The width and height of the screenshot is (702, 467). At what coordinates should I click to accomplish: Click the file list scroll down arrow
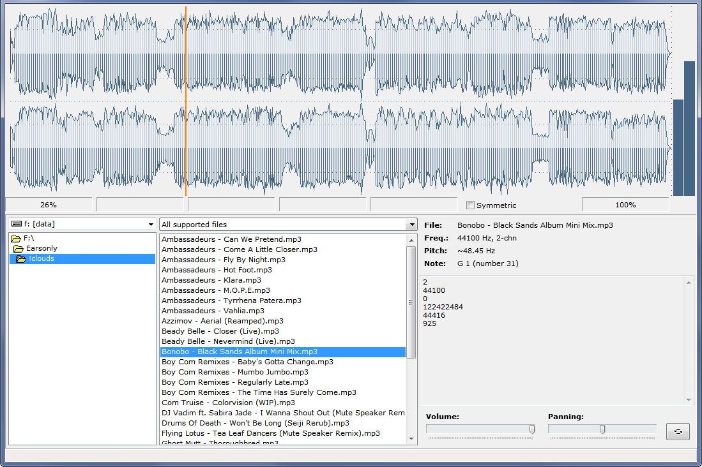[411, 439]
